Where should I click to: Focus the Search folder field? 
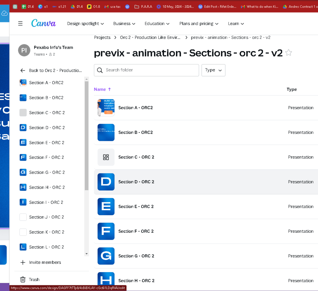[x=147, y=70]
